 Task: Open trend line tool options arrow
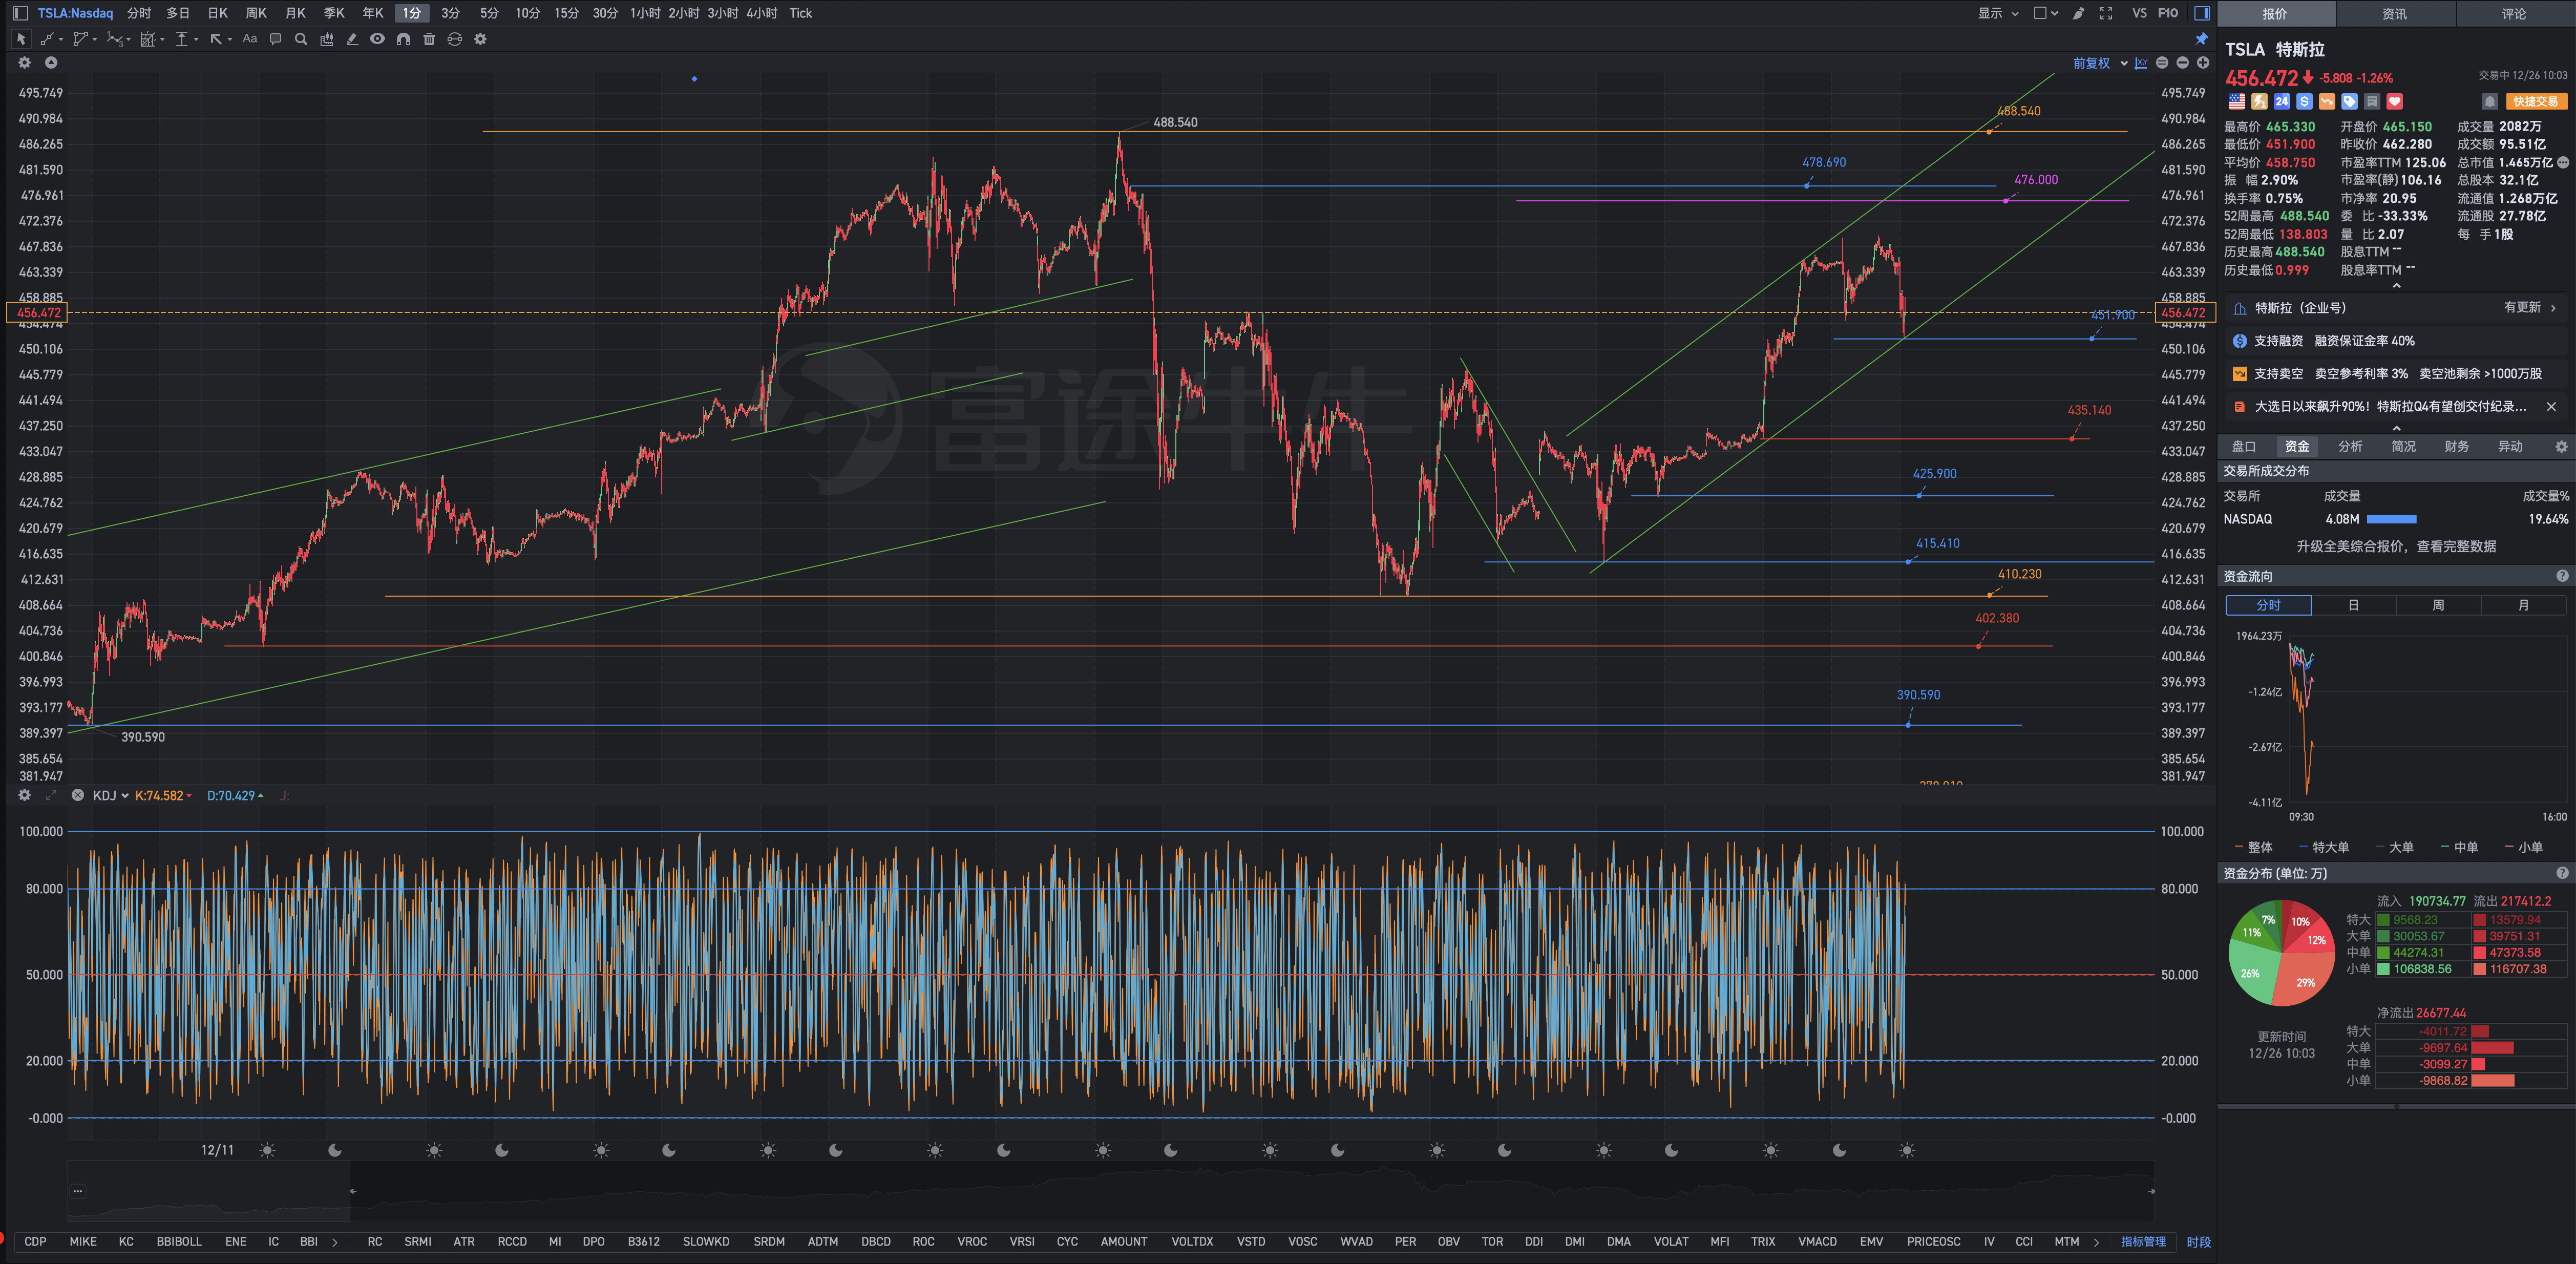point(61,39)
